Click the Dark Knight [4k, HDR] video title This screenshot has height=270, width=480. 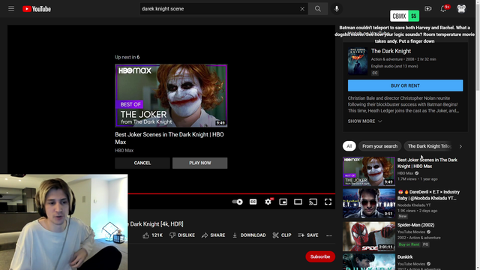(x=155, y=224)
